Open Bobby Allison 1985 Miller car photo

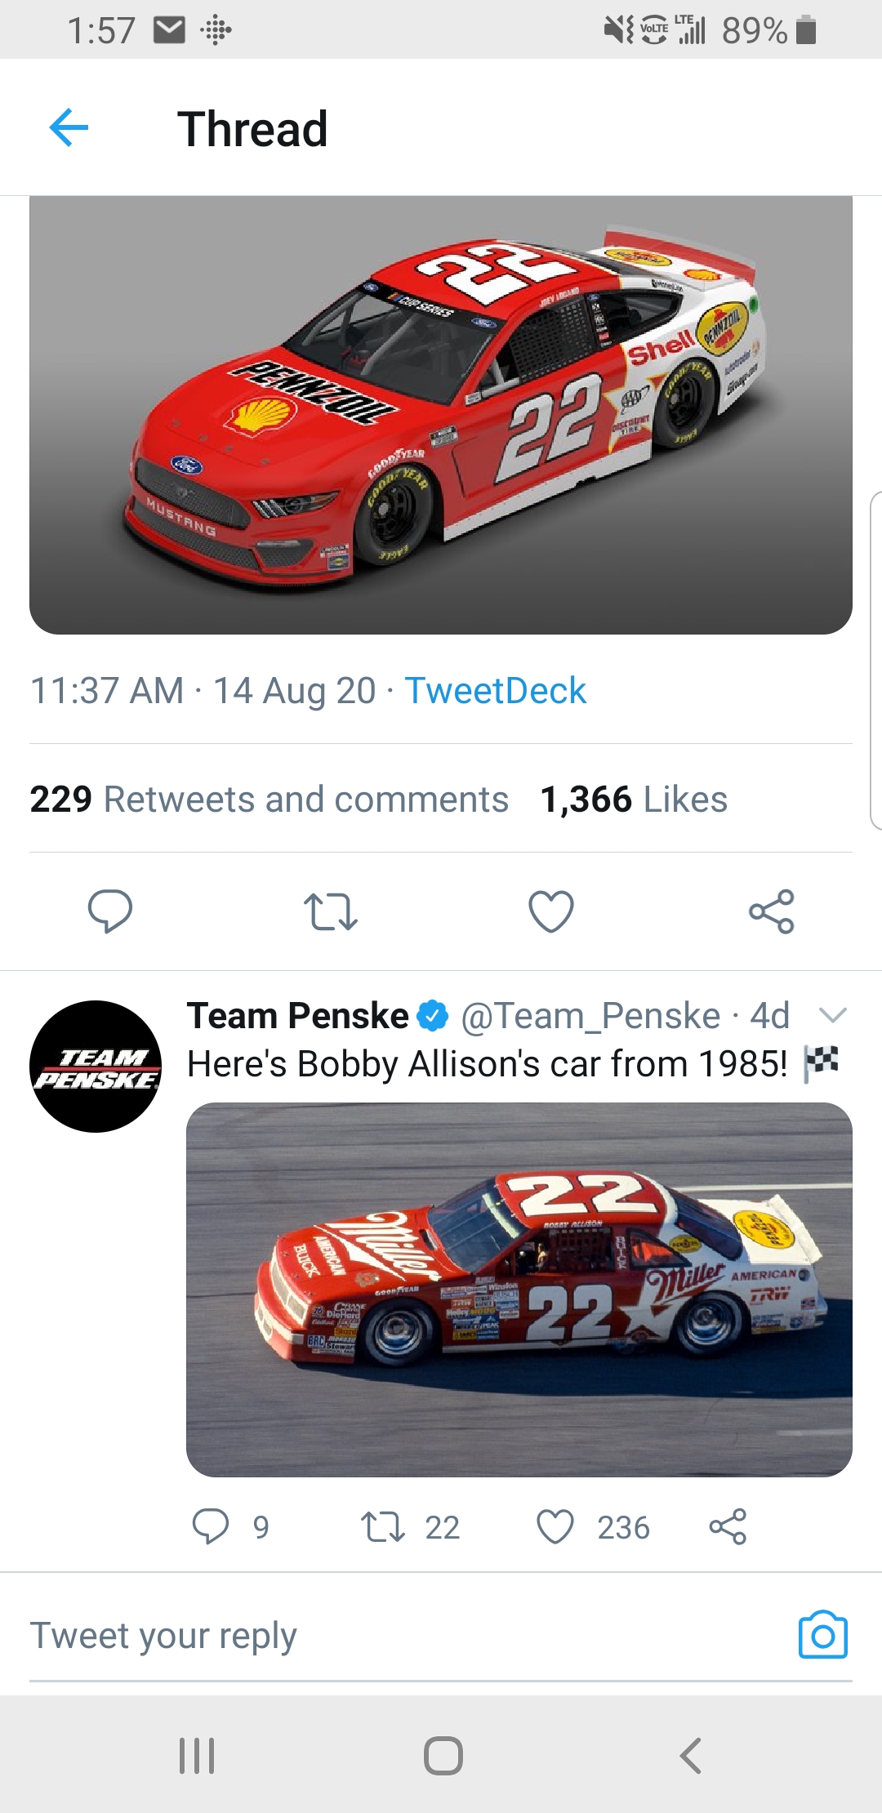(519, 1290)
